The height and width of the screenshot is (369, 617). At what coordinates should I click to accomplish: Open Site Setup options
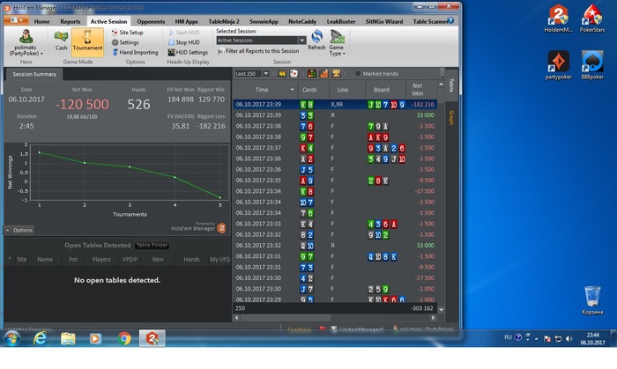click(x=127, y=33)
